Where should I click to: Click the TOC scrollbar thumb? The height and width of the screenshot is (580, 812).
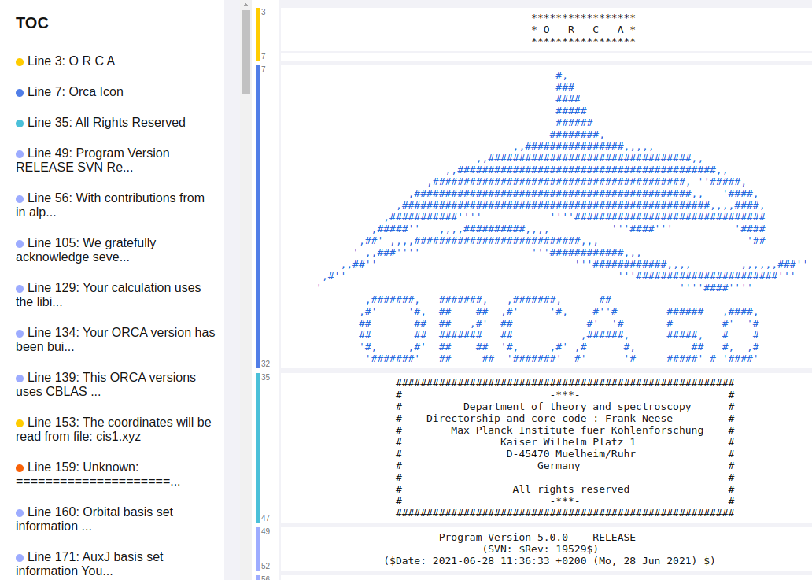point(246,52)
